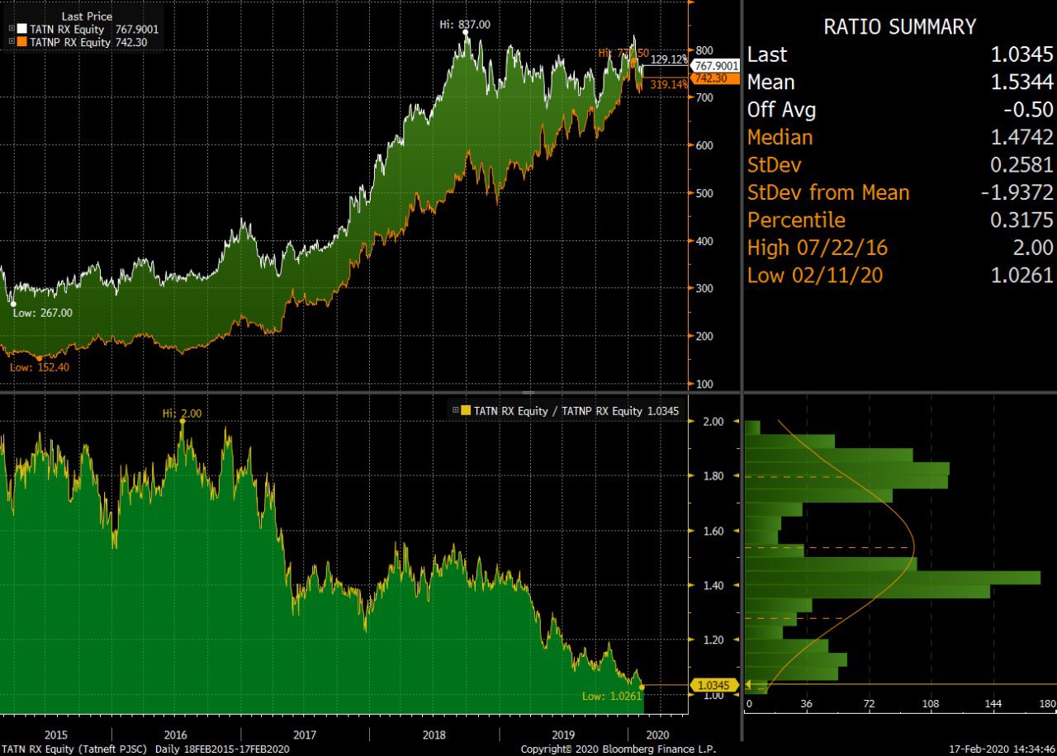Viewport: 1057px width, 756px height.
Task: Click the Percentile value 0.3175
Action: tap(1022, 220)
